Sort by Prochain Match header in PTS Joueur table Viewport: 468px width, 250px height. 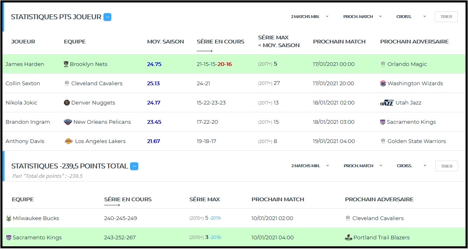pos(340,41)
